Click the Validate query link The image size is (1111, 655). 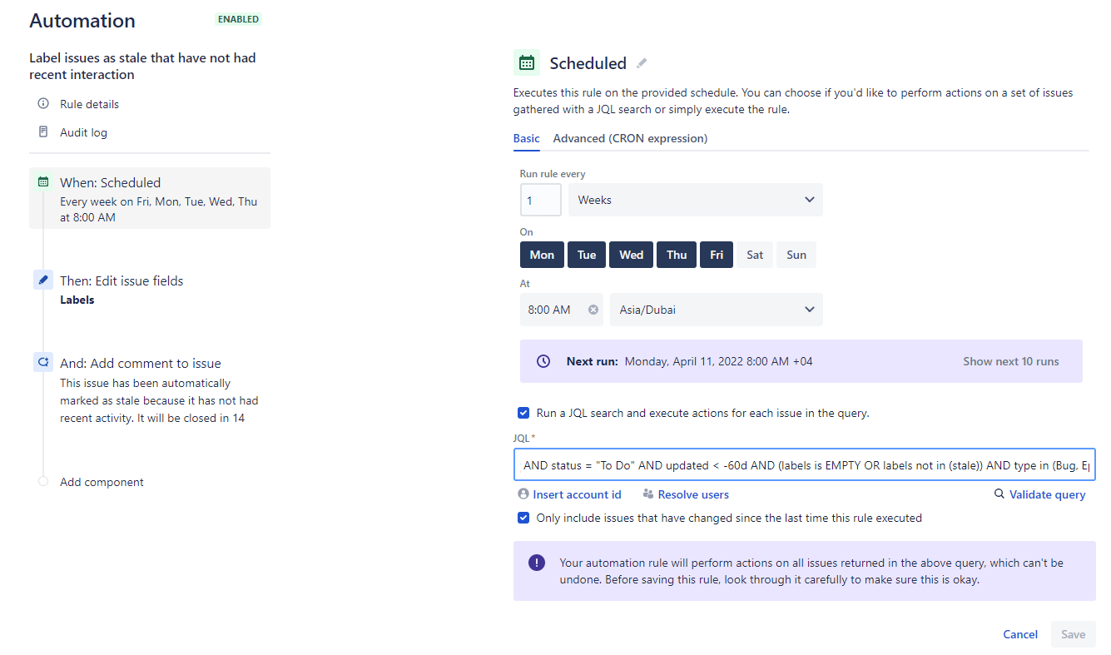point(1047,494)
